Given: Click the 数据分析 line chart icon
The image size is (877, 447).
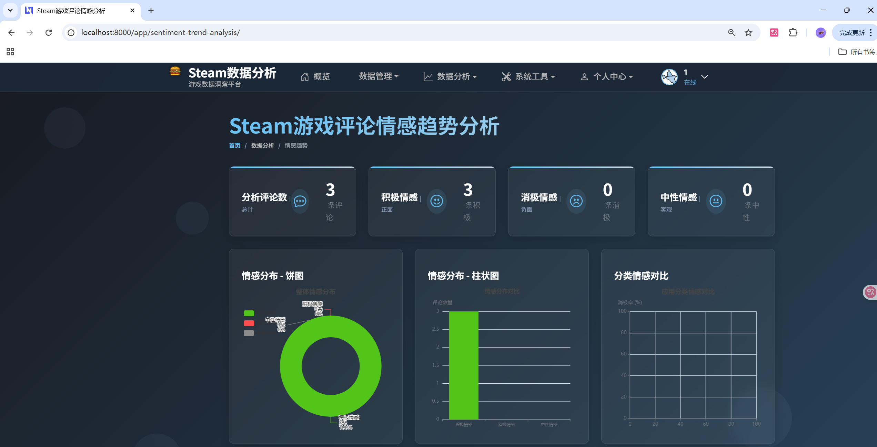Looking at the screenshot, I should click(x=428, y=77).
